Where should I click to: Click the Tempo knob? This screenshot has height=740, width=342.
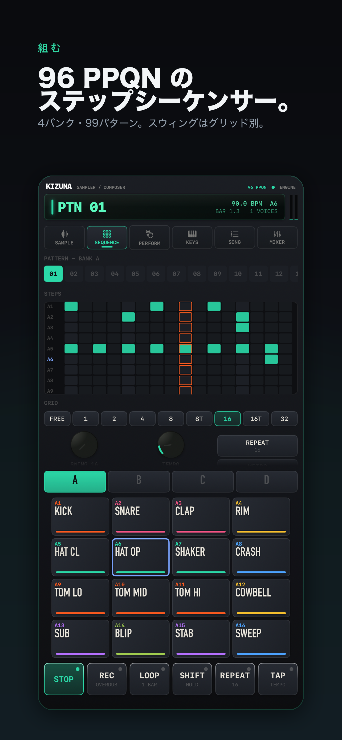(x=171, y=445)
